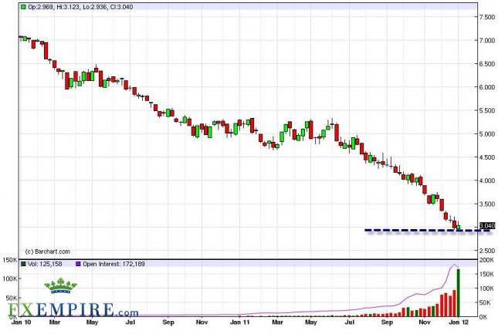Click the FXEmpire crown logo
This screenshot has height=334, width=498.
coord(60,285)
